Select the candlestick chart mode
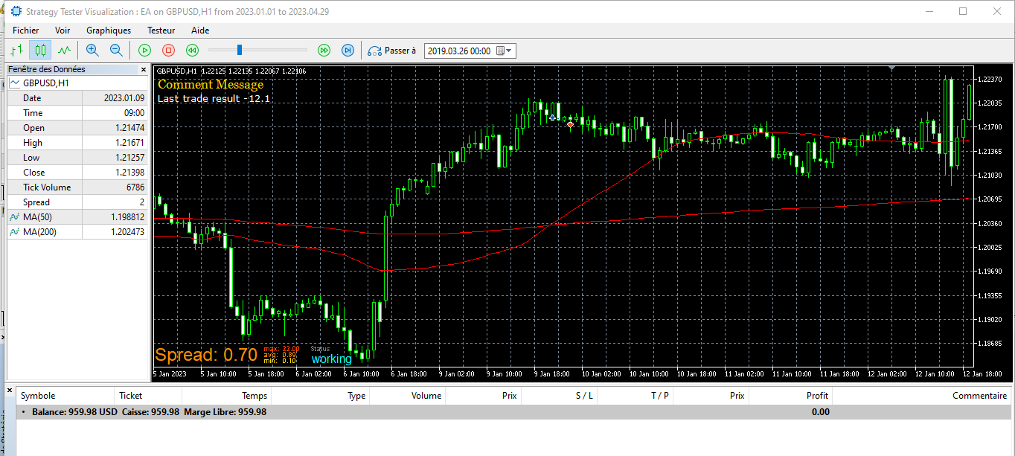 pos(40,51)
